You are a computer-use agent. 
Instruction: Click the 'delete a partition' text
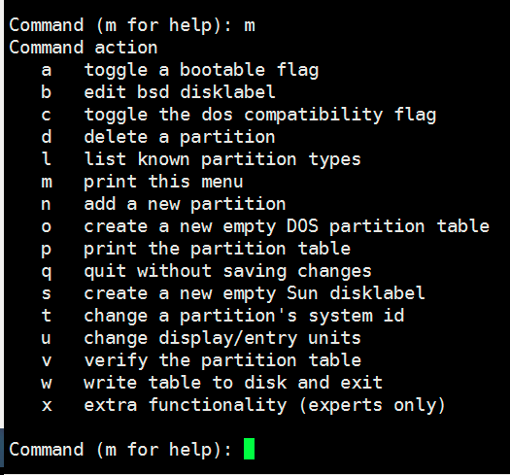pyautogui.click(x=180, y=137)
